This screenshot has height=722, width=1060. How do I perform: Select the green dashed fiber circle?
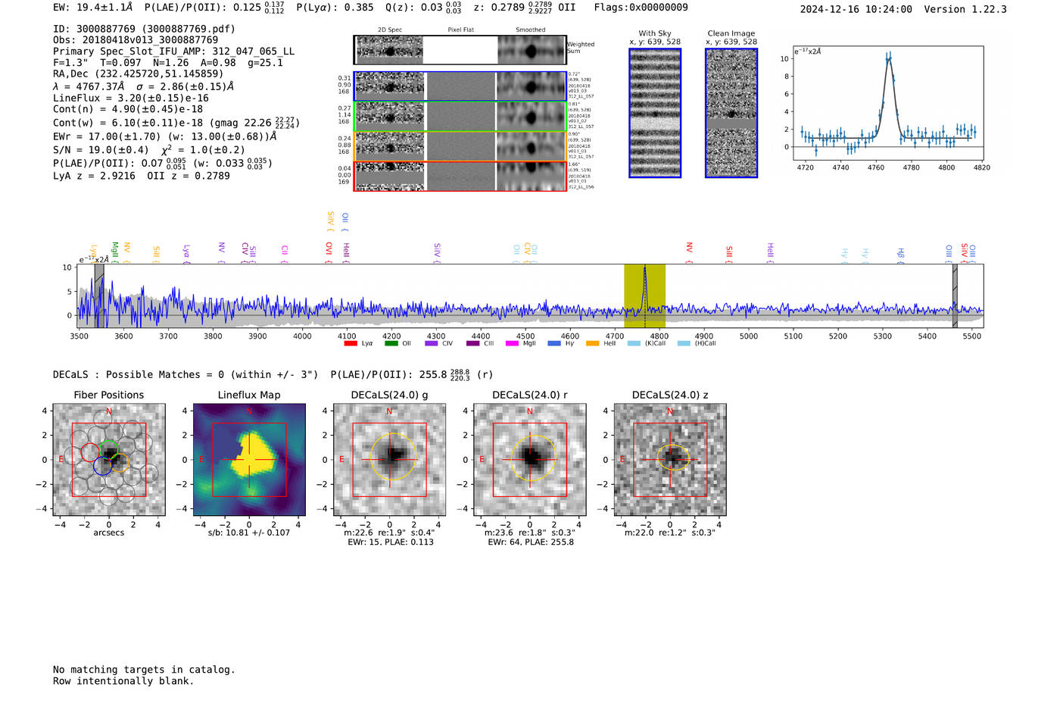click(x=109, y=449)
